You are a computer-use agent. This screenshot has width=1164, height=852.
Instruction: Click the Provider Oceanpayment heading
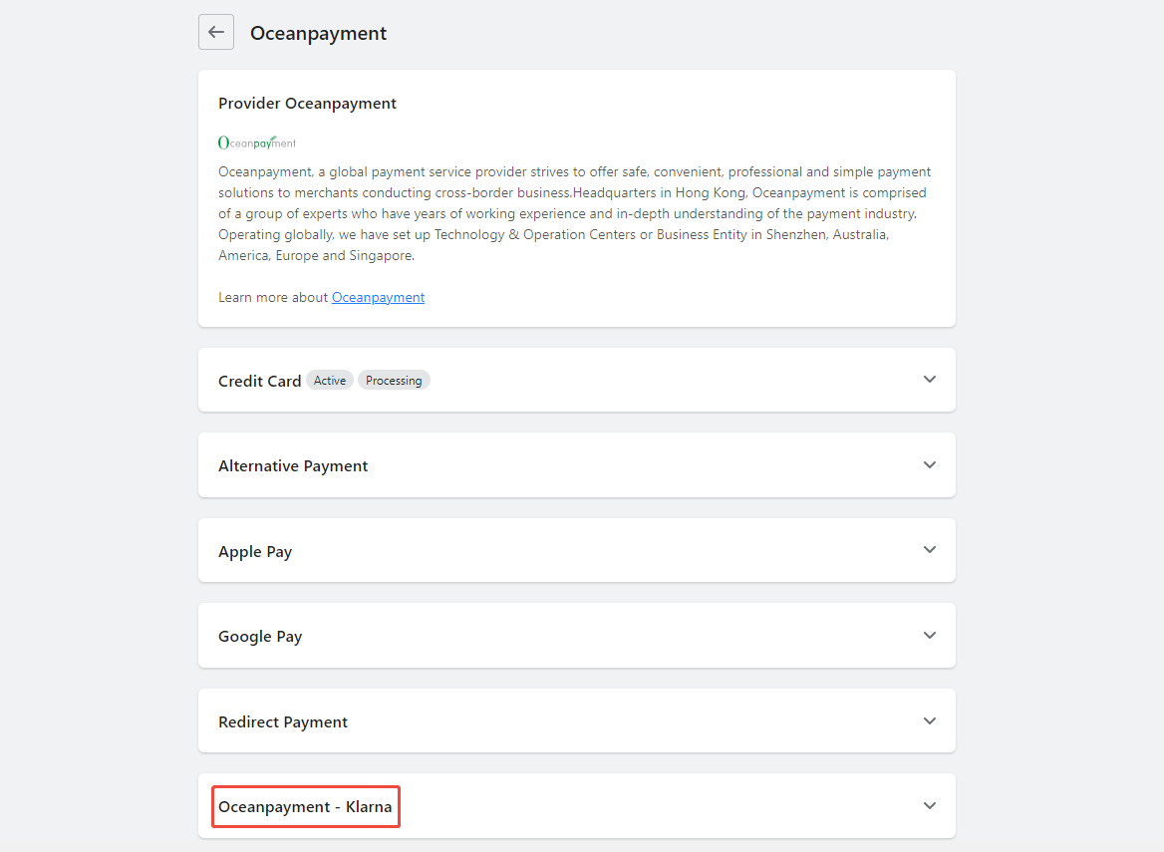coord(307,104)
